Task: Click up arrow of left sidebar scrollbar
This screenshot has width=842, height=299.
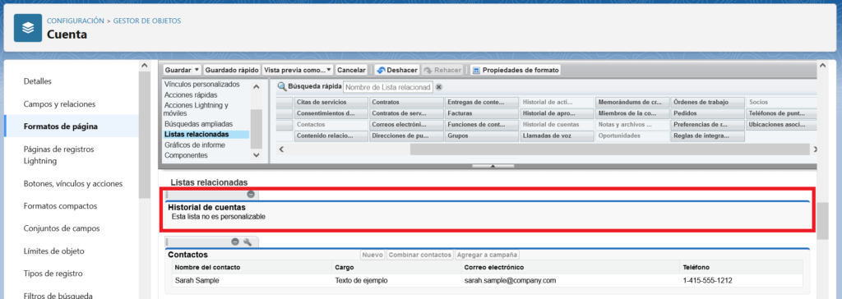Action: click(144, 66)
